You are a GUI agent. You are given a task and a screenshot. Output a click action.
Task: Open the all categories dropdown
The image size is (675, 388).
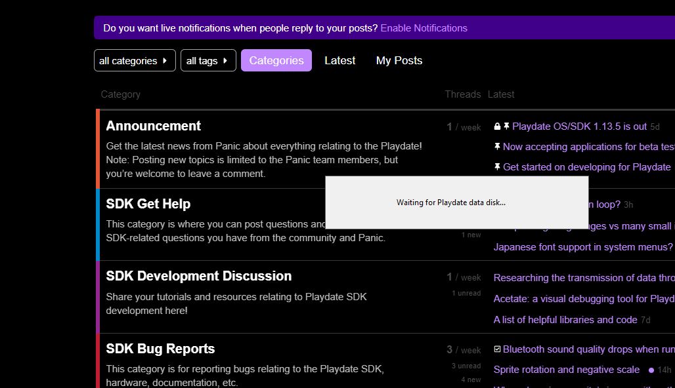point(135,60)
